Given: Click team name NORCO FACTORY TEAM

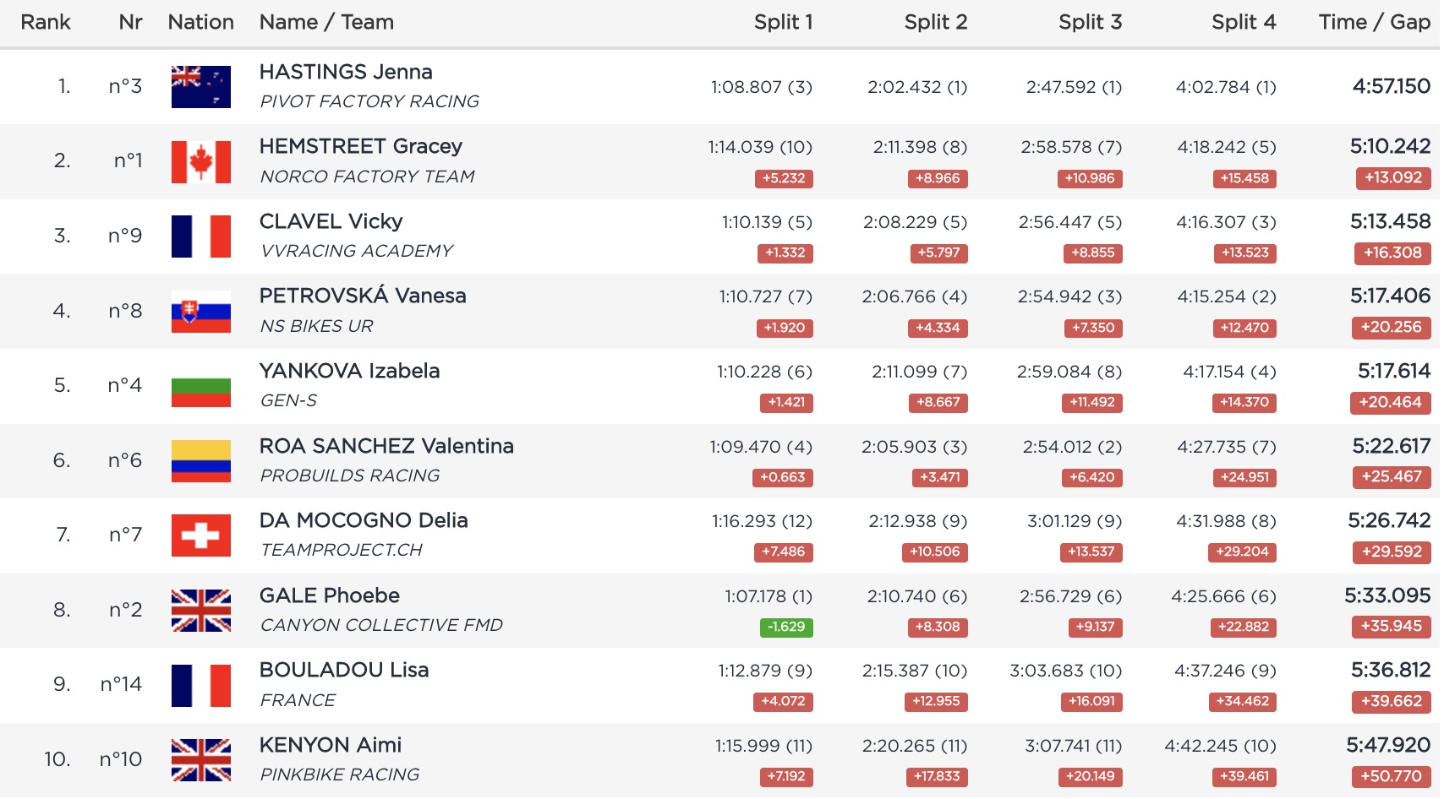Looking at the screenshot, I should point(367,177).
